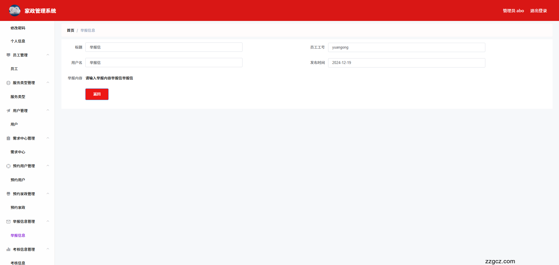Select 预约家政 in the sidebar
Screen dimensions: 559x265
tap(18, 207)
